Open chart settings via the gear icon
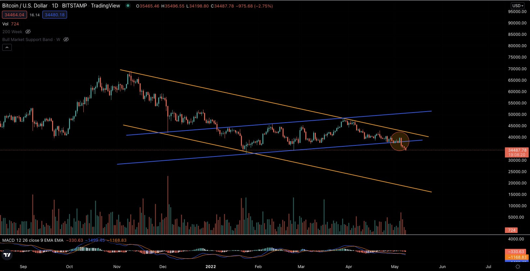This screenshot has width=530, height=271. (x=518, y=266)
